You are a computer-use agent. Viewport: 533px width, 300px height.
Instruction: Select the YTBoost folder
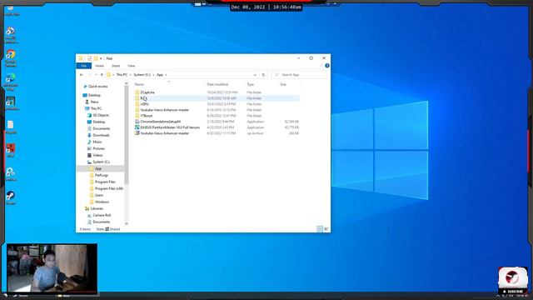coord(147,116)
